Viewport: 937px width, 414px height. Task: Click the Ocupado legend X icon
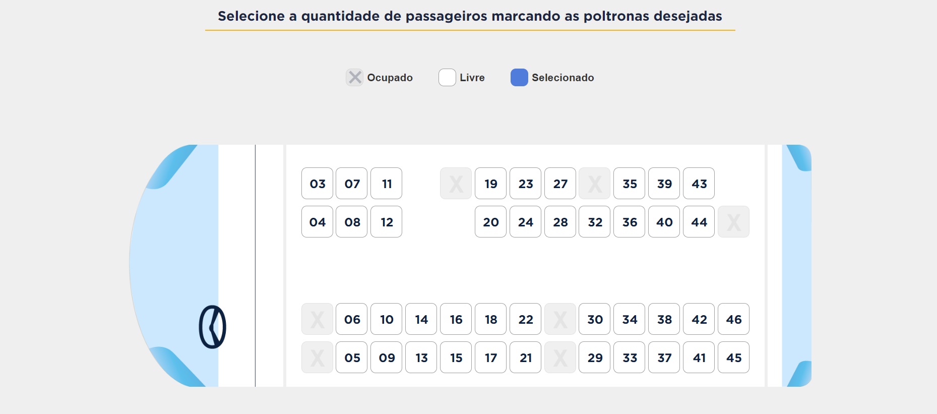coord(355,78)
